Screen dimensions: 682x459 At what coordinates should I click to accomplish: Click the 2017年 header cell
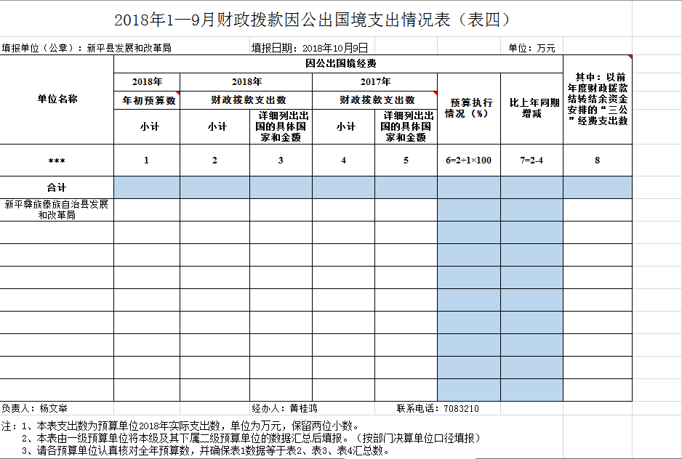(375, 82)
